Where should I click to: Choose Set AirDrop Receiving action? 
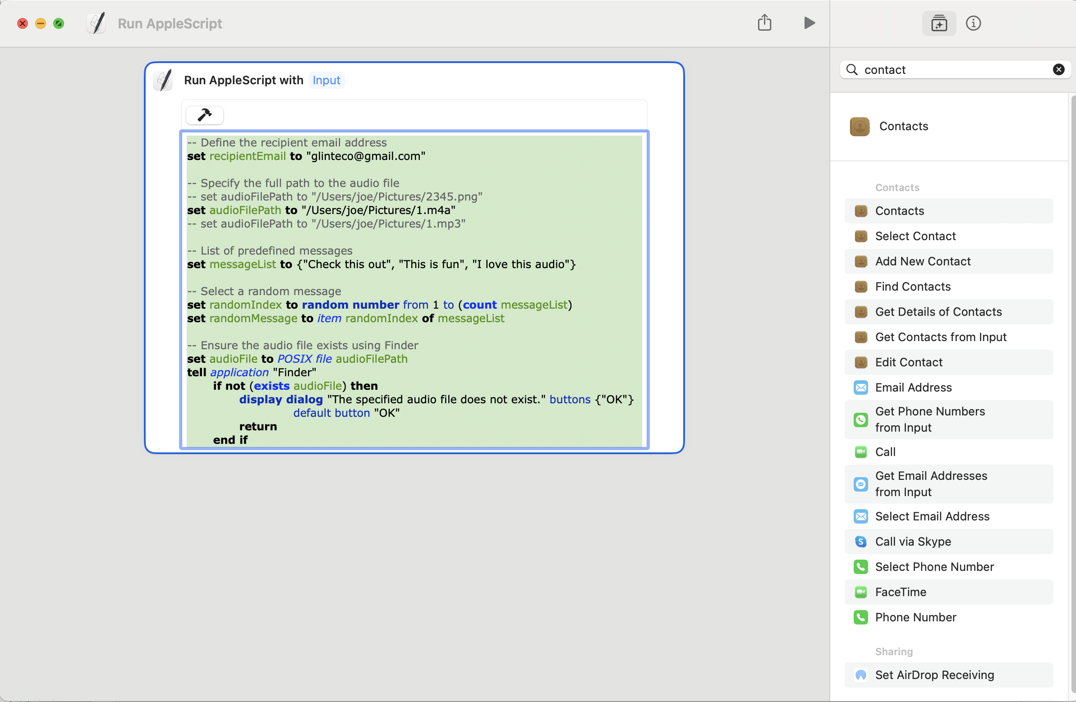click(x=948, y=676)
